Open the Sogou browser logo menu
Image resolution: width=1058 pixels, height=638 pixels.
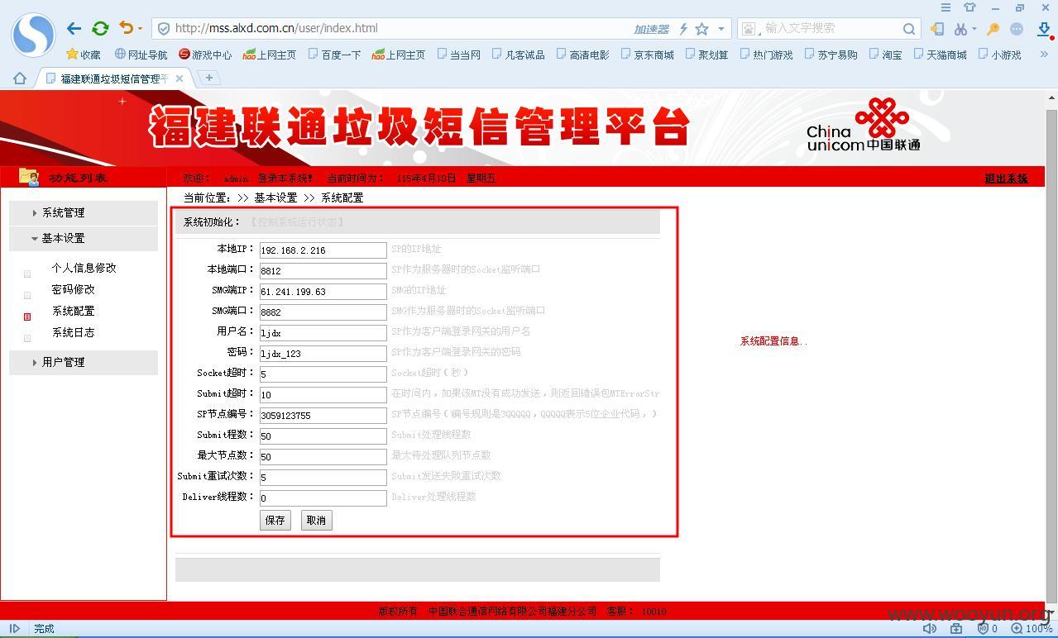pyautogui.click(x=33, y=35)
